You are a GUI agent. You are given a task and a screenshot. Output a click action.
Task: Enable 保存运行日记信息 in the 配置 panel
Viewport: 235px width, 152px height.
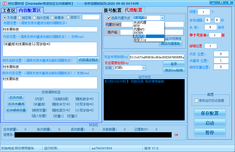pyautogui.click(x=196, y=101)
